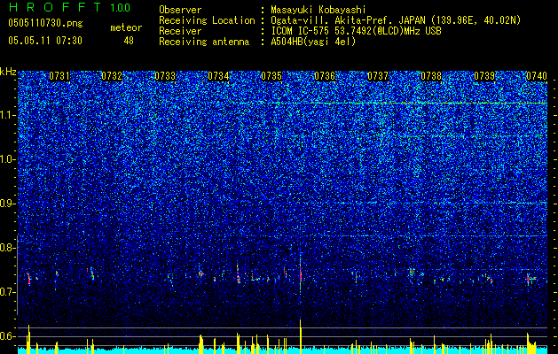The height and width of the screenshot is (354, 558).
Task: Click the Receiving antenna label
Action: click(x=204, y=42)
